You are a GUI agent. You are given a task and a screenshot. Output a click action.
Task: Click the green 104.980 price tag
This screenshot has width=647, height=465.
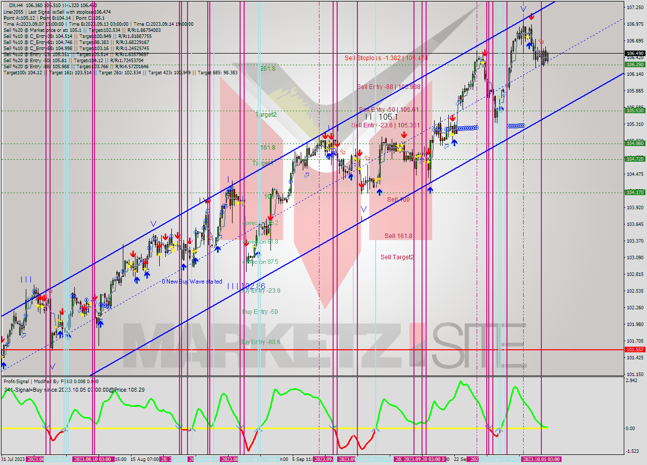click(635, 143)
